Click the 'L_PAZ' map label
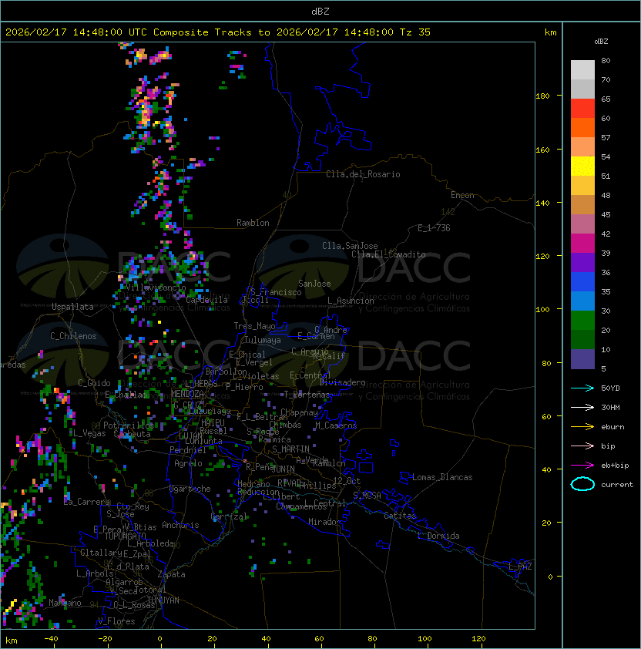The width and height of the screenshot is (641, 649). [520, 567]
